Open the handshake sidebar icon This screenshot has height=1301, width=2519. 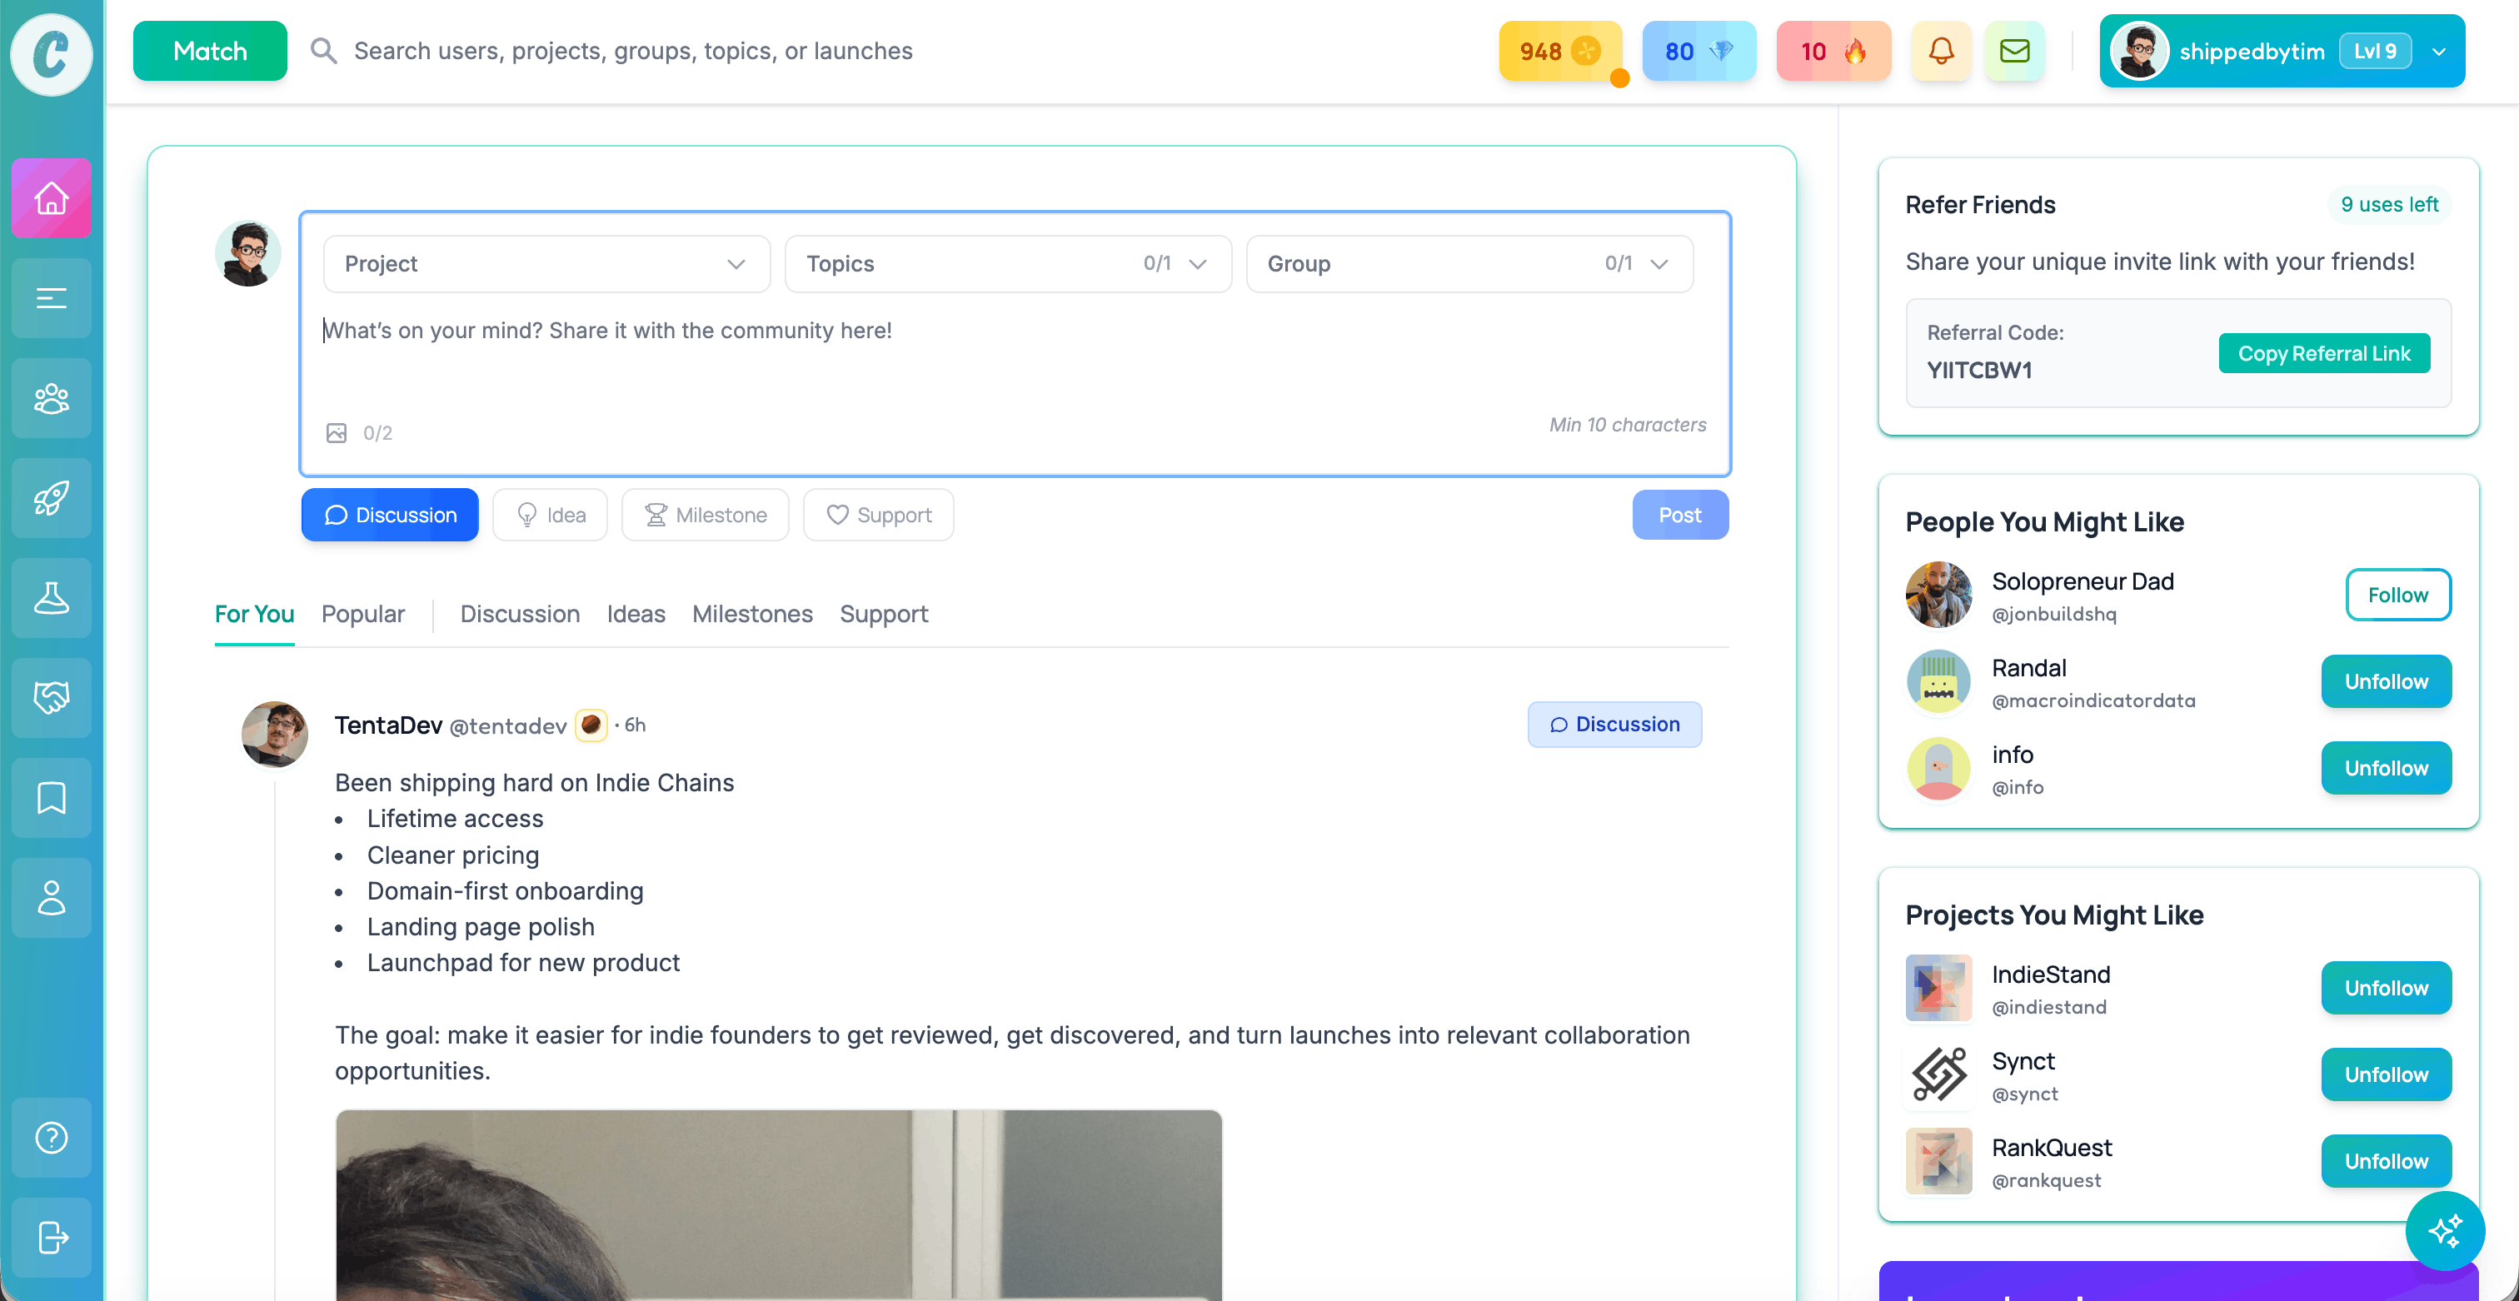click(x=52, y=697)
